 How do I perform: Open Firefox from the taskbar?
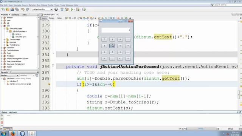[x=13, y=133]
